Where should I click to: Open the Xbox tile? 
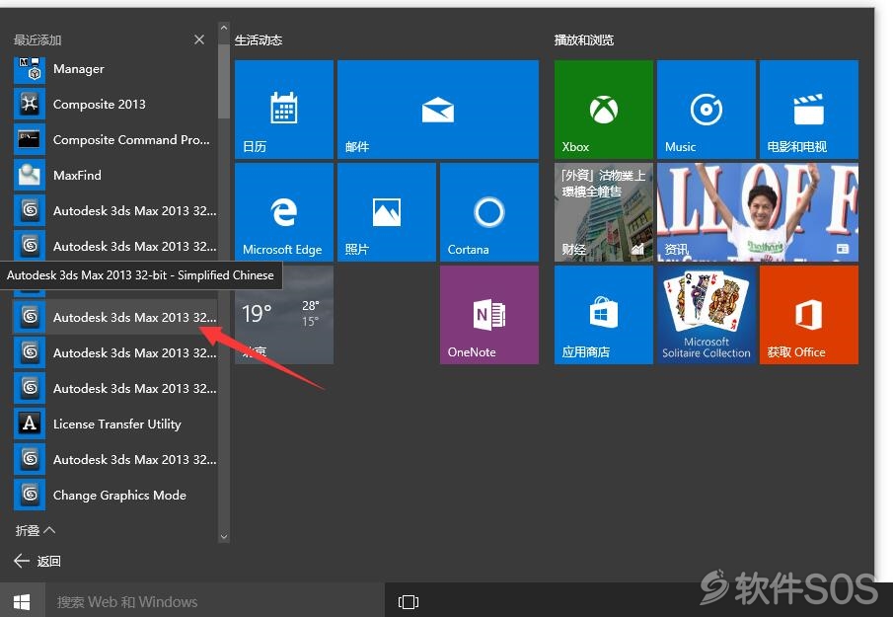(604, 110)
